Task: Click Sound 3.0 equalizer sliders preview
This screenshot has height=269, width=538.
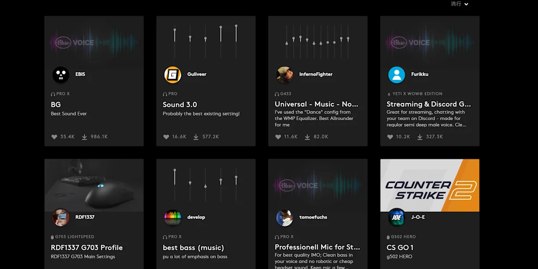Action: pos(205,42)
